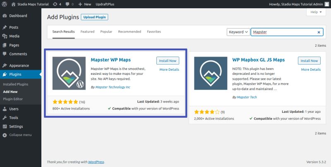Viewport: 331px width, 167px height.
Task: Switch to the Favorites tab
Action: point(154,32)
